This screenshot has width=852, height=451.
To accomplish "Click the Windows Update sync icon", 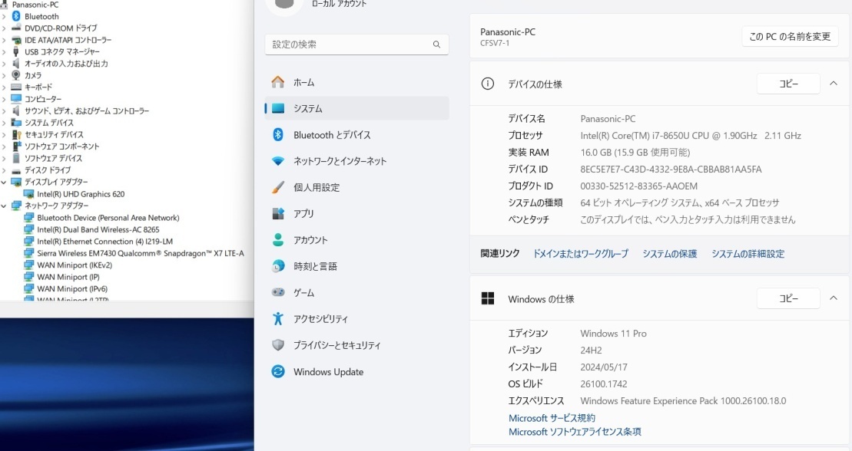I will [x=277, y=371].
